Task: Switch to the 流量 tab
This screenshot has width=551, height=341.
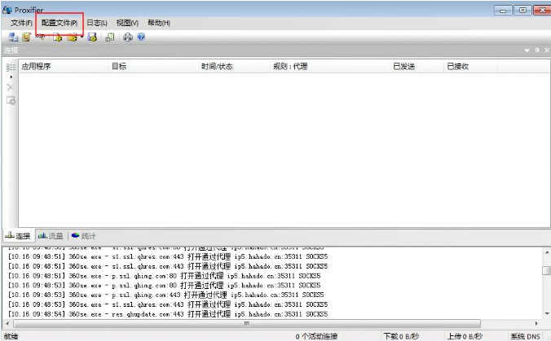Action: tap(51, 236)
